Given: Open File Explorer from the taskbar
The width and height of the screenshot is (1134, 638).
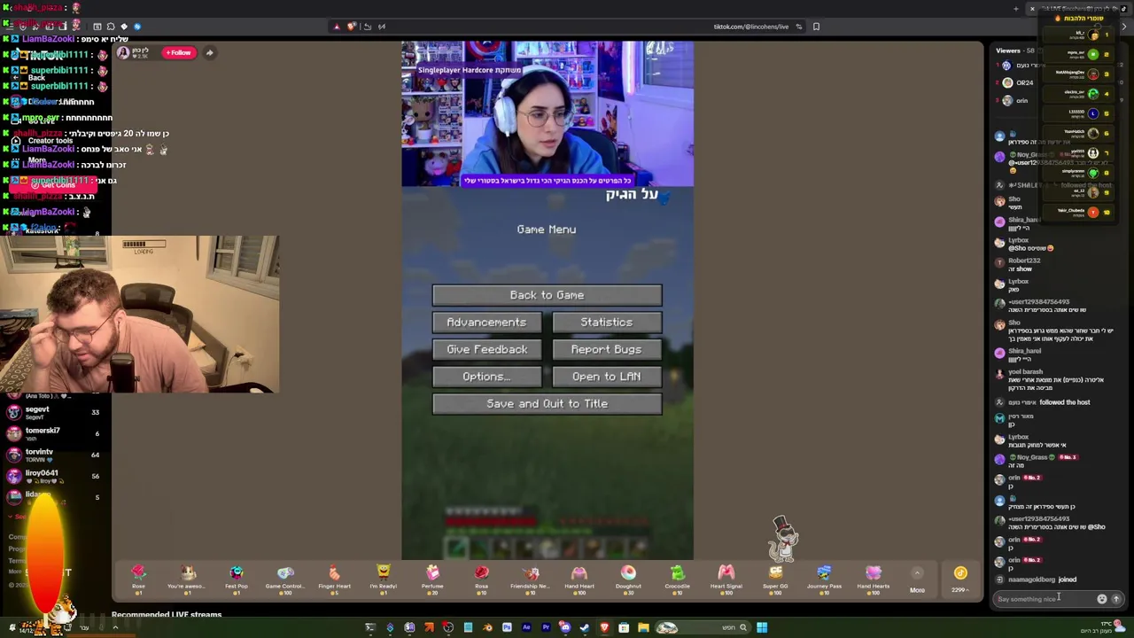Looking at the screenshot, I should click(x=643, y=627).
